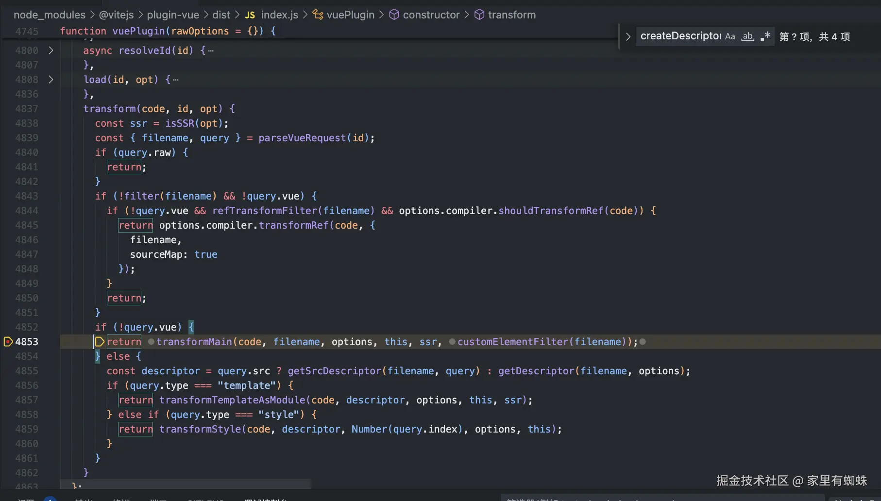Click the find result count '共 4 项'

[834, 37]
